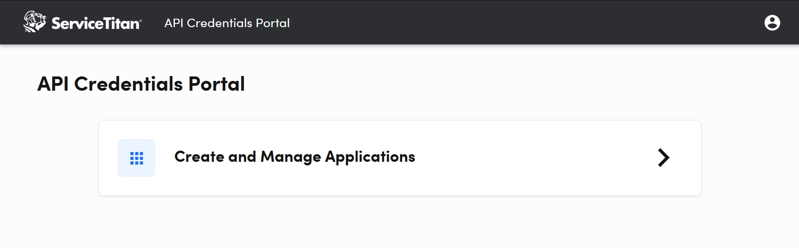Viewport: 799px width, 248px height.
Task: Click the word Create in the card label
Action: pyautogui.click(x=199, y=157)
